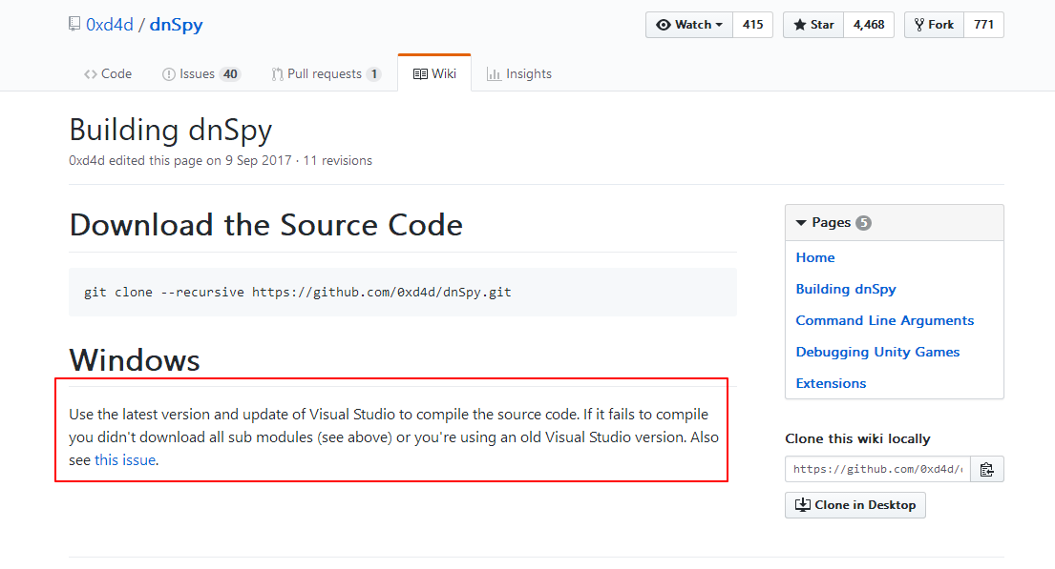
Task: Open the Issues tab
Action: point(200,73)
